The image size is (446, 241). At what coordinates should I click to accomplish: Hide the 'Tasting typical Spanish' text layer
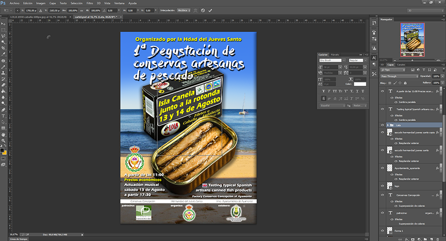pos(382,109)
